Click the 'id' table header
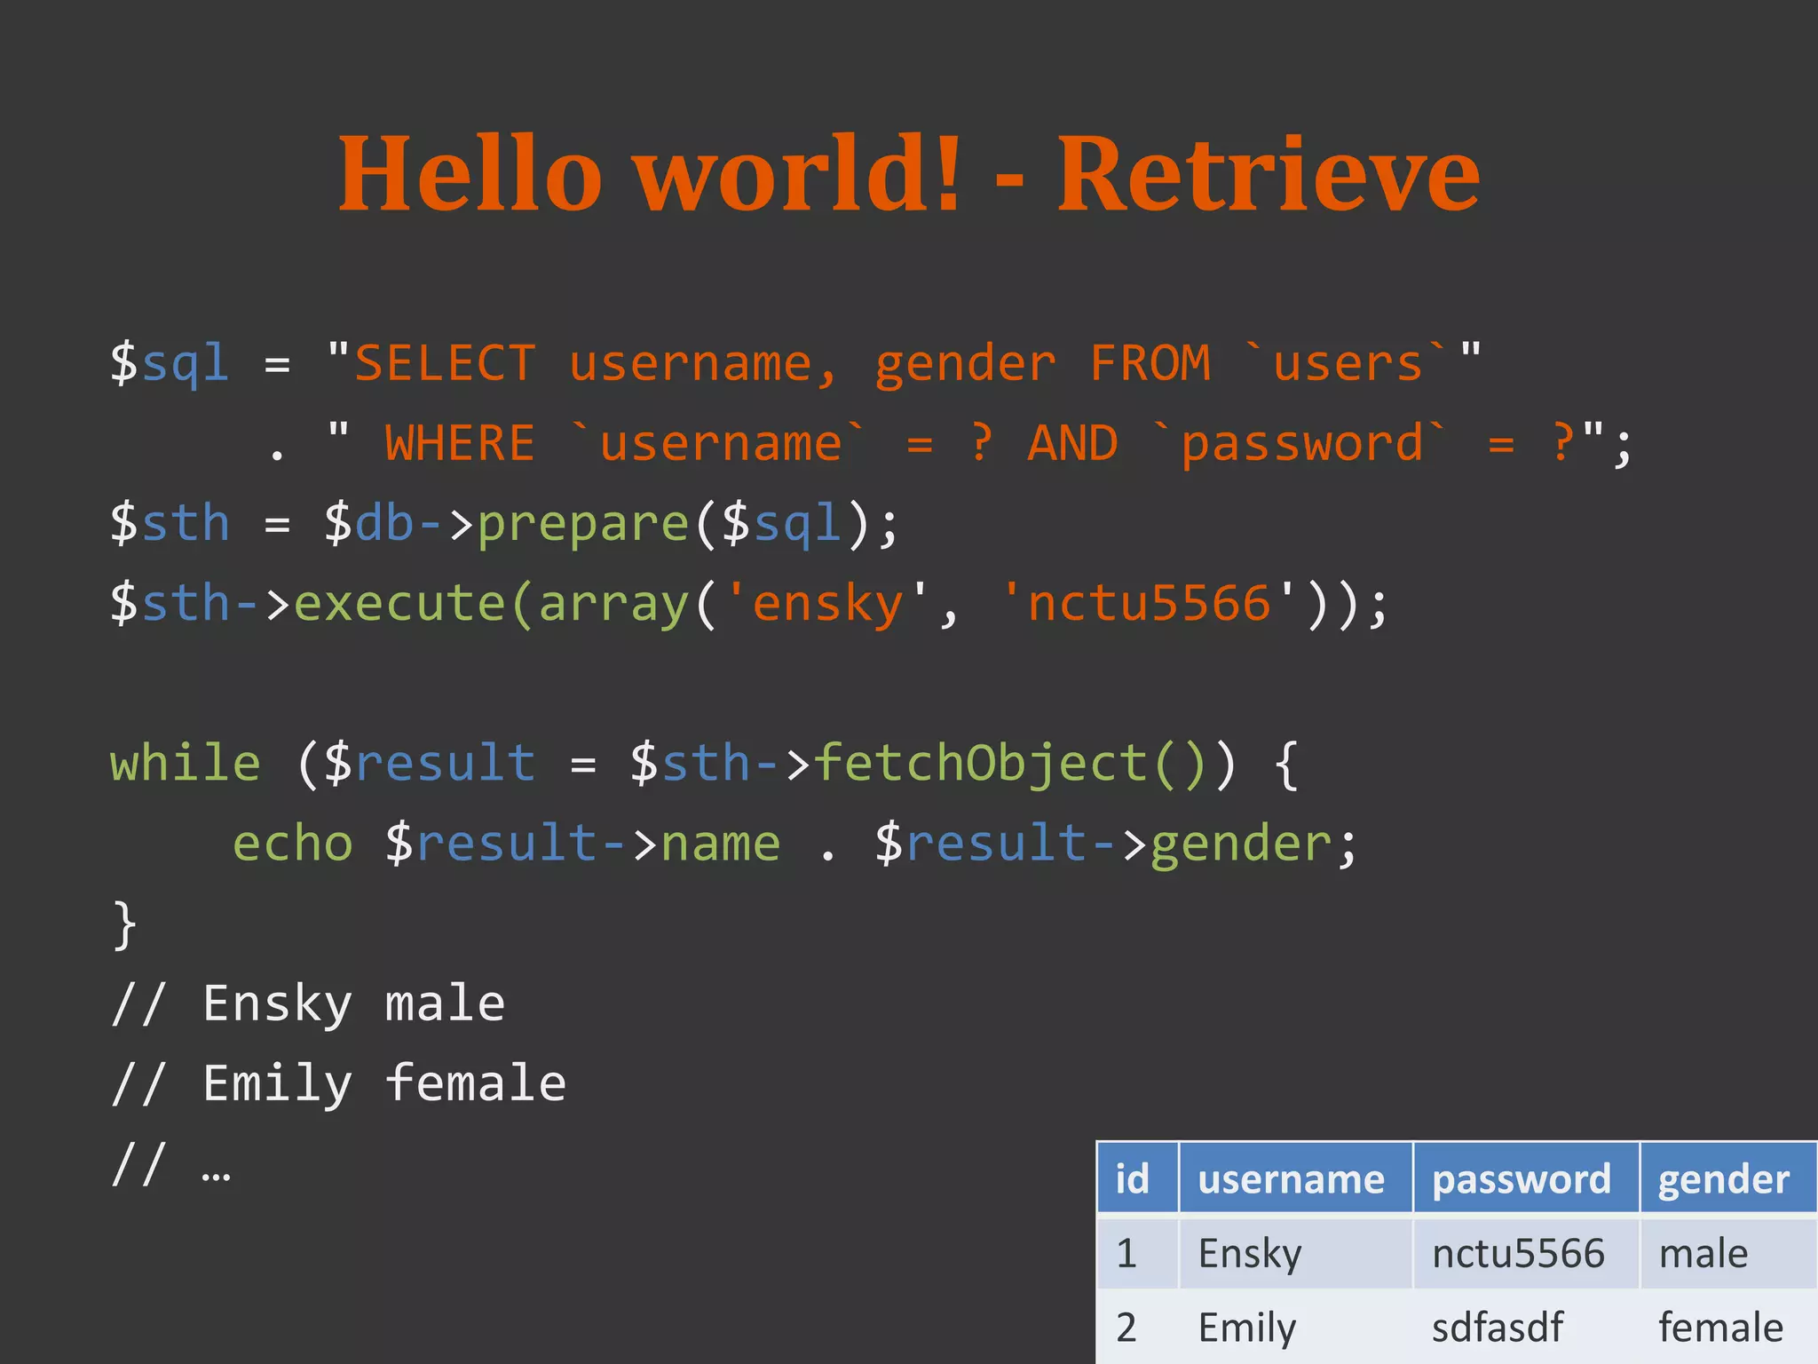This screenshot has width=1818, height=1364. 1137,1178
